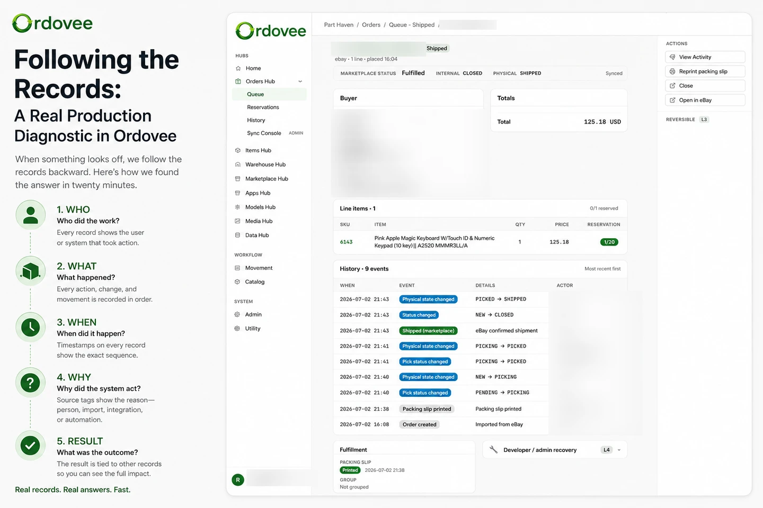Click the L4 badge in admin recovery
The height and width of the screenshot is (508, 763).
(x=607, y=450)
